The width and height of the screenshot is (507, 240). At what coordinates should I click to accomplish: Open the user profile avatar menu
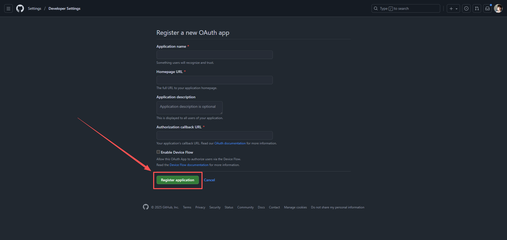[x=498, y=9]
